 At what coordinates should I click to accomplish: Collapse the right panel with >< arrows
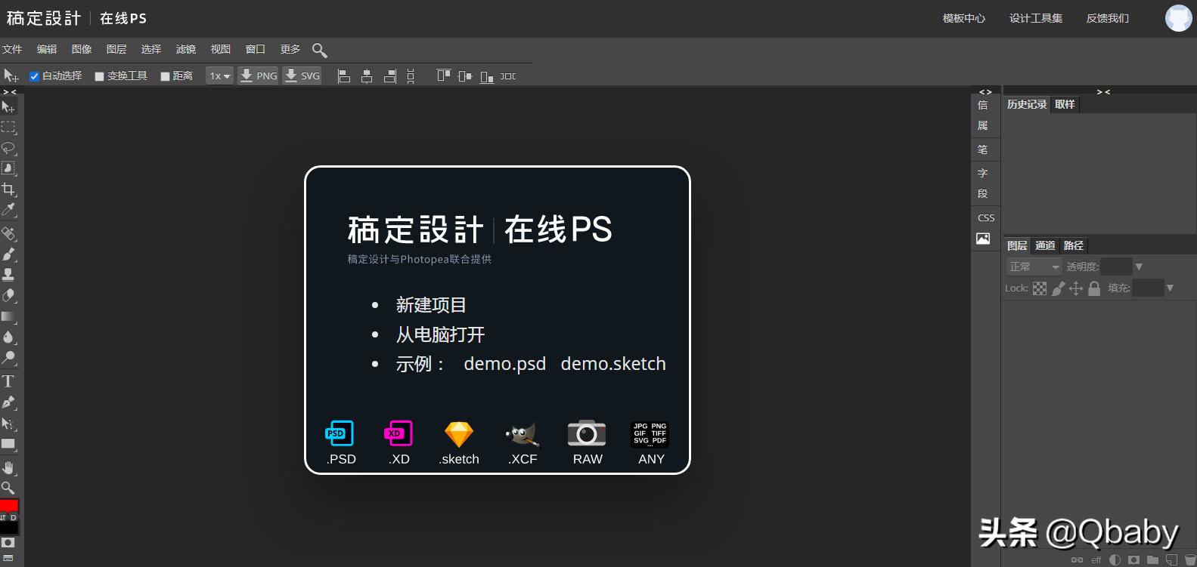point(1103,91)
